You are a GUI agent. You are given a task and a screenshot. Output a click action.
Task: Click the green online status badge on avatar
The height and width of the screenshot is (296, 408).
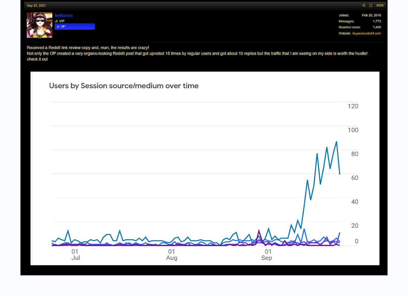[39, 37]
